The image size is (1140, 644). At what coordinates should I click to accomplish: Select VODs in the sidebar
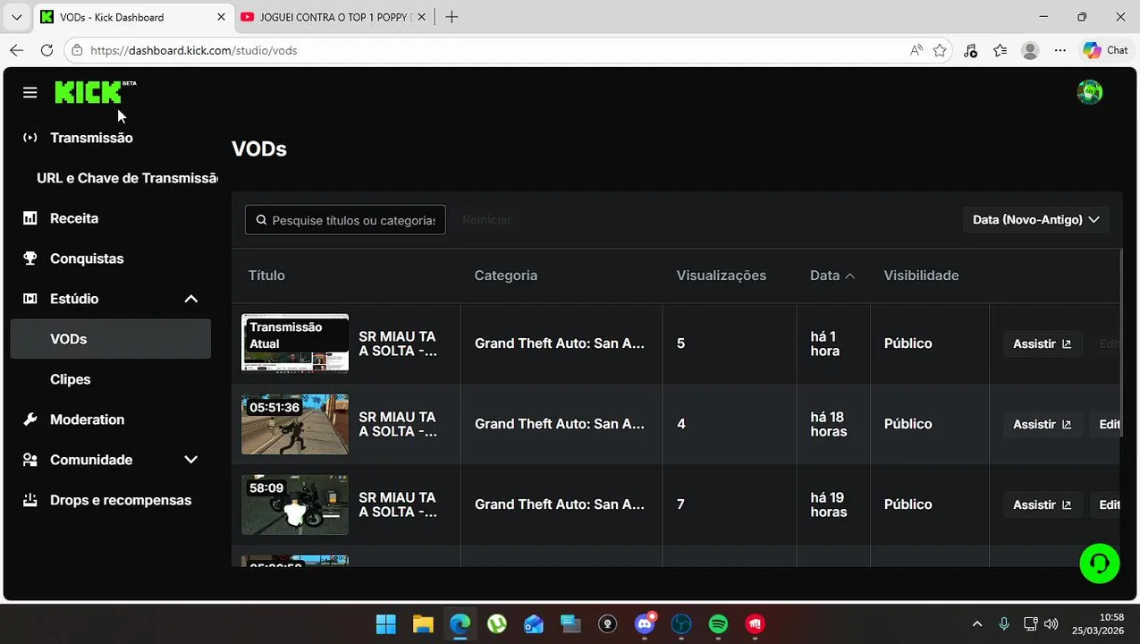pyautogui.click(x=110, y=339)
